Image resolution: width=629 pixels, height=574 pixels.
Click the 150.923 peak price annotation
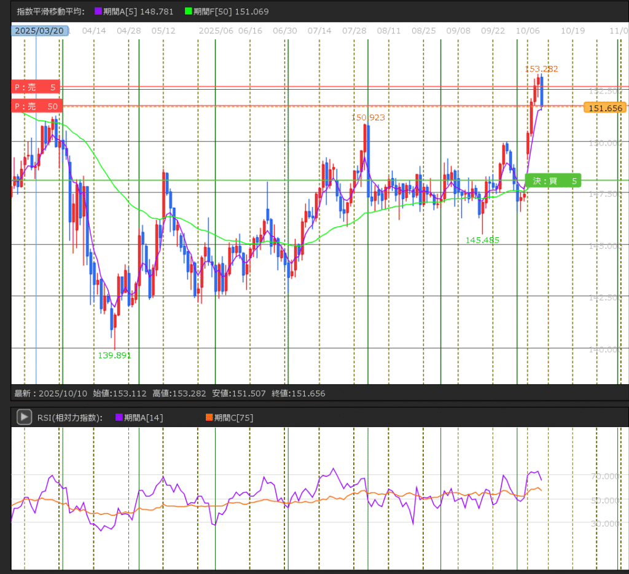pos(368,117)
